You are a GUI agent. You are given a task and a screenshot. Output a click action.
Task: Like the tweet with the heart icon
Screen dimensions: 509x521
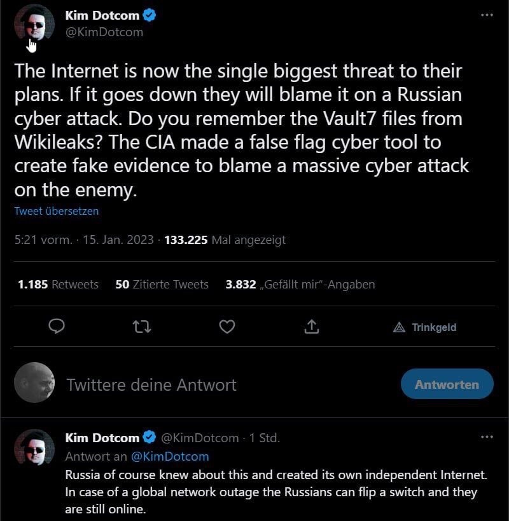[227, 327]
